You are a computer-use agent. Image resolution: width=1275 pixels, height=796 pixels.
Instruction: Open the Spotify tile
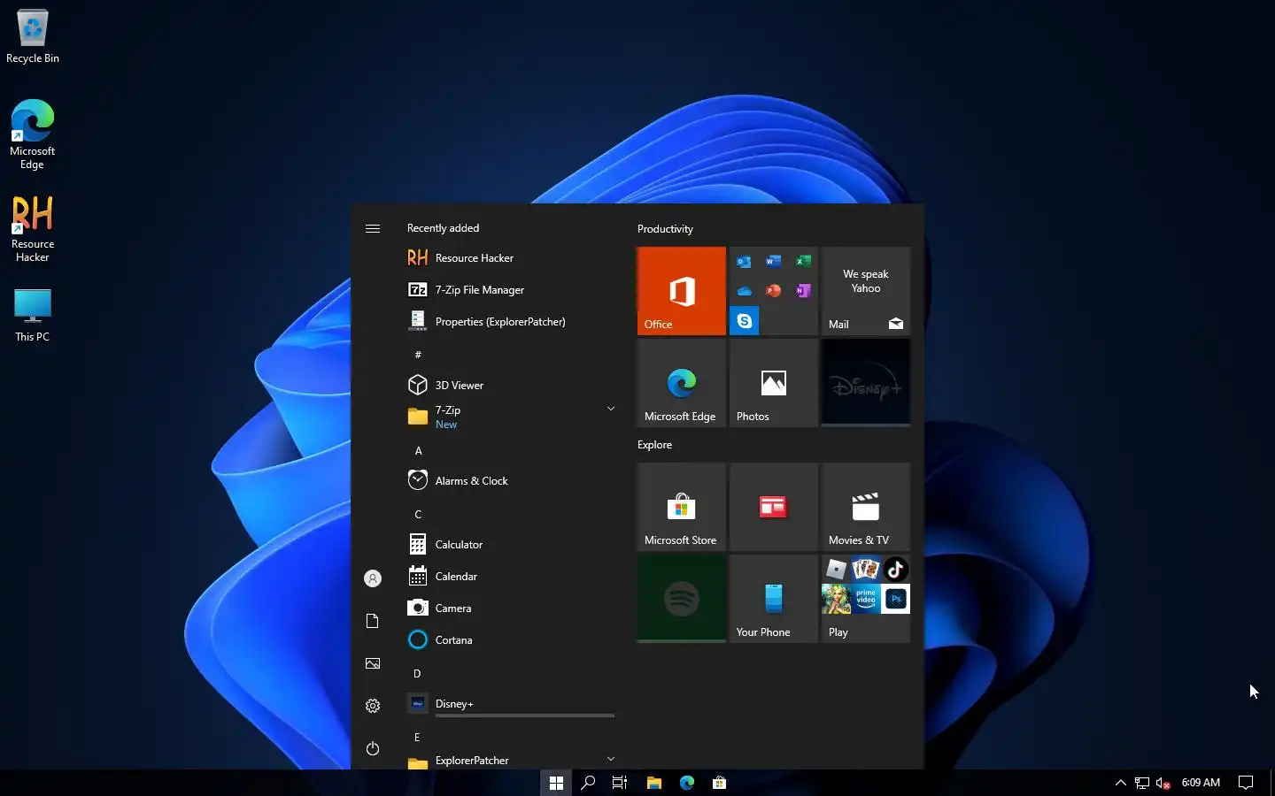[x=682, y=599]
